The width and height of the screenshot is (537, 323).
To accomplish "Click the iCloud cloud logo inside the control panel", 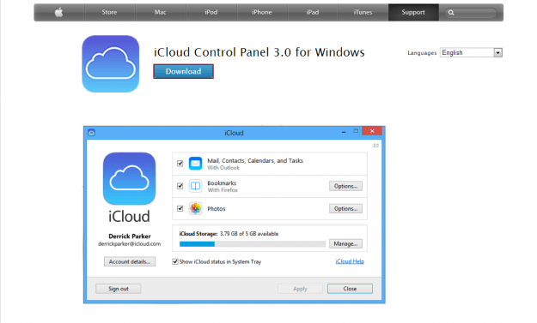I will tap(129, 178).
